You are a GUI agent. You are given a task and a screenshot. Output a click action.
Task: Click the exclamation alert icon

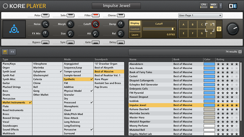[x=221, y=5]
